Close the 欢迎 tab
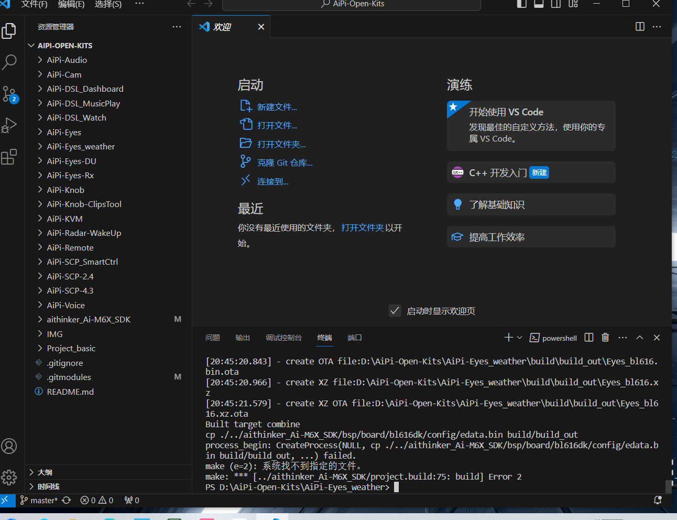The image size is (677, 520). click(x=261, y=27)
